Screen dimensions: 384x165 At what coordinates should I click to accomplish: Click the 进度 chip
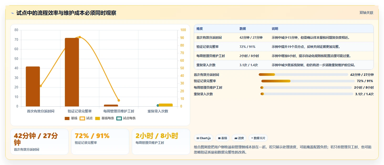click(239, 138)
